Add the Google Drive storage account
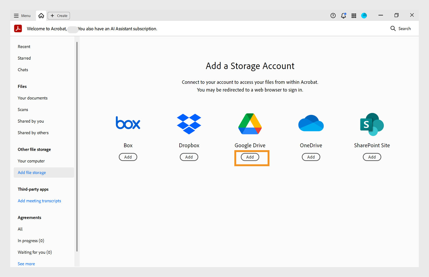Viewport: 429px width, 277px height. (x=250, y=157)
